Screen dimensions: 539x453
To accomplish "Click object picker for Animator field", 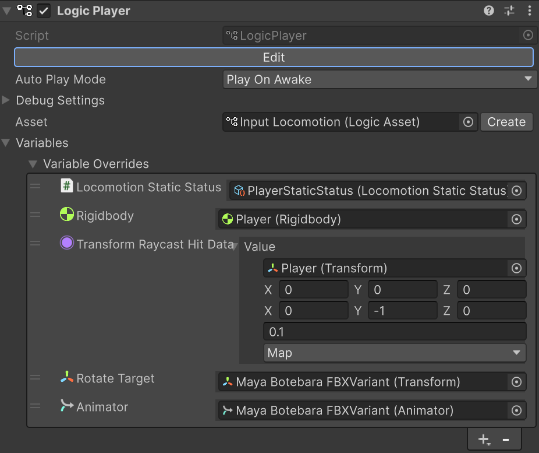I will (516, 410).
